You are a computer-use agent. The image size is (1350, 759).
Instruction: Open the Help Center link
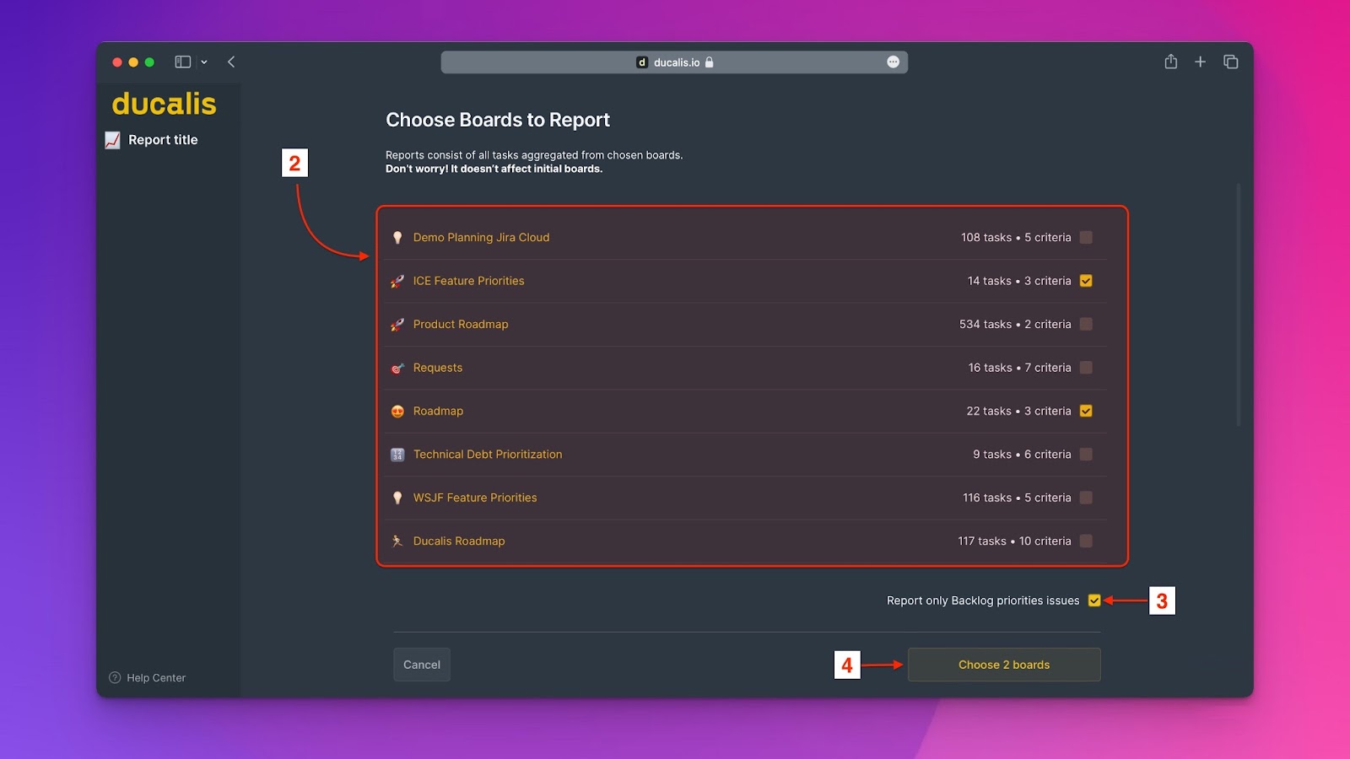coord(156,678)
